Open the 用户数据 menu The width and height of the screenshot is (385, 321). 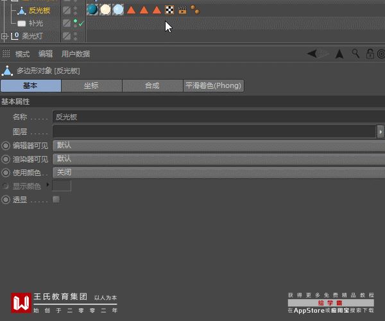point(75,54)
